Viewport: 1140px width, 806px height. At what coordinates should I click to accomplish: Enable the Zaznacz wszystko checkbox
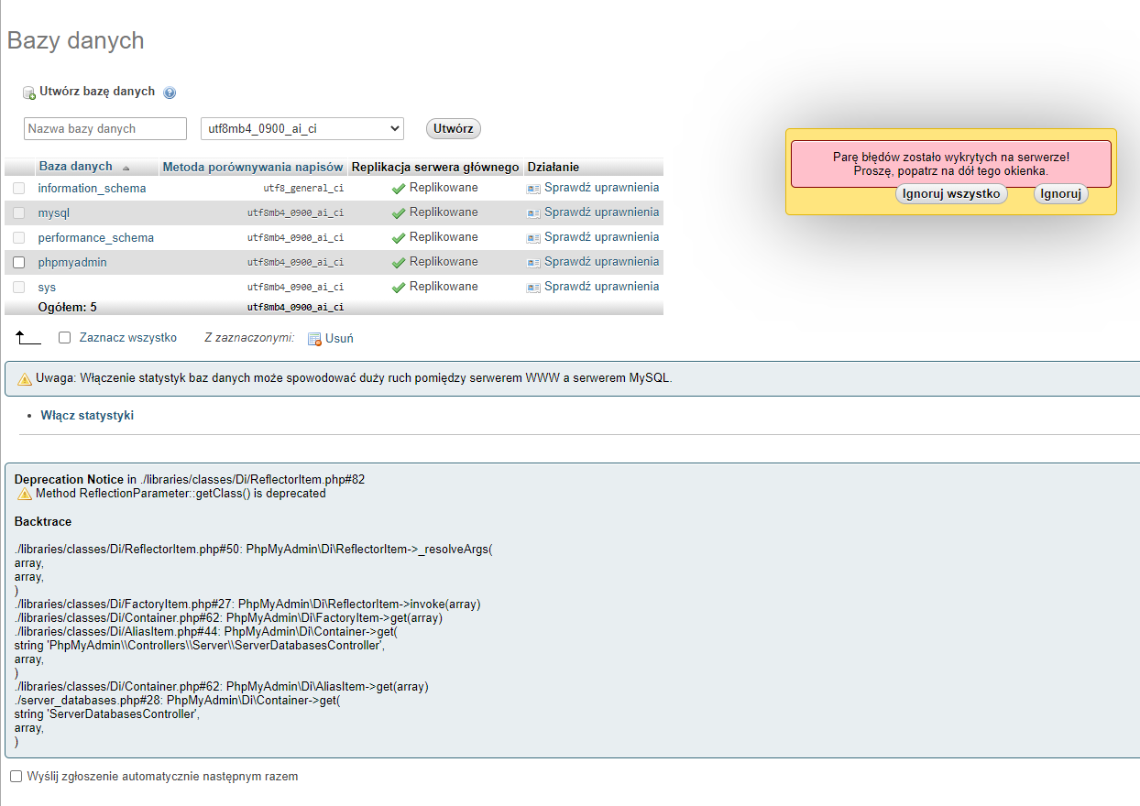pos(65,337)
